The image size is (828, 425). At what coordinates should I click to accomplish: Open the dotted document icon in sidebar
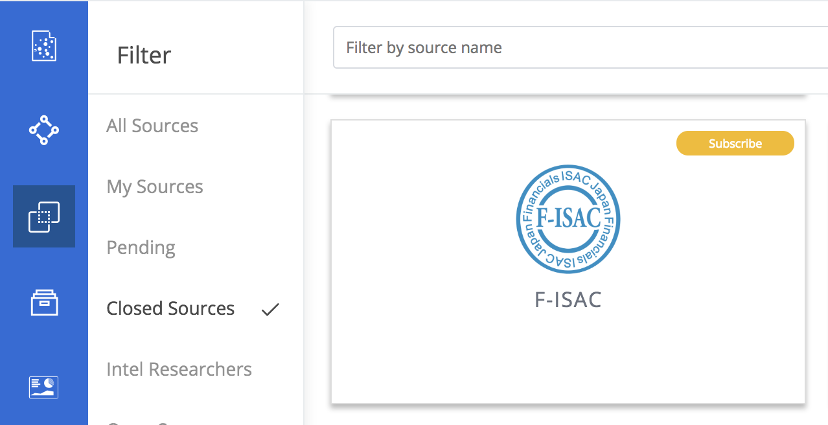pyautogui.click(x=44, y=47)
